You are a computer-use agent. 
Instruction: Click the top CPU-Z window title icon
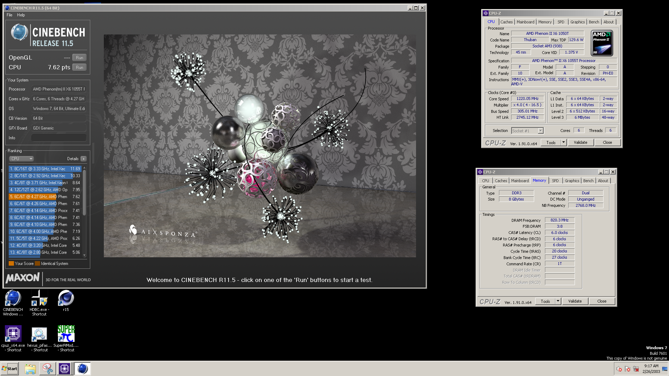click(486, 13)
